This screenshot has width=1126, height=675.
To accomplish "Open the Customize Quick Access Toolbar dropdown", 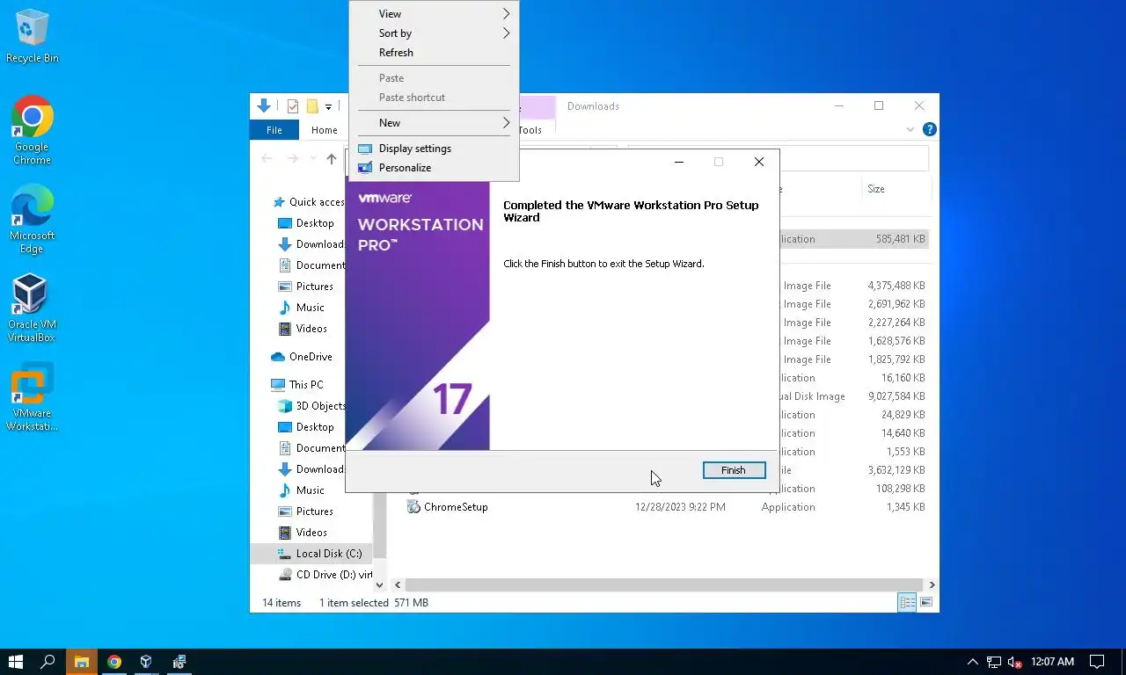I will pyautogui.click(x=328, y=107).
